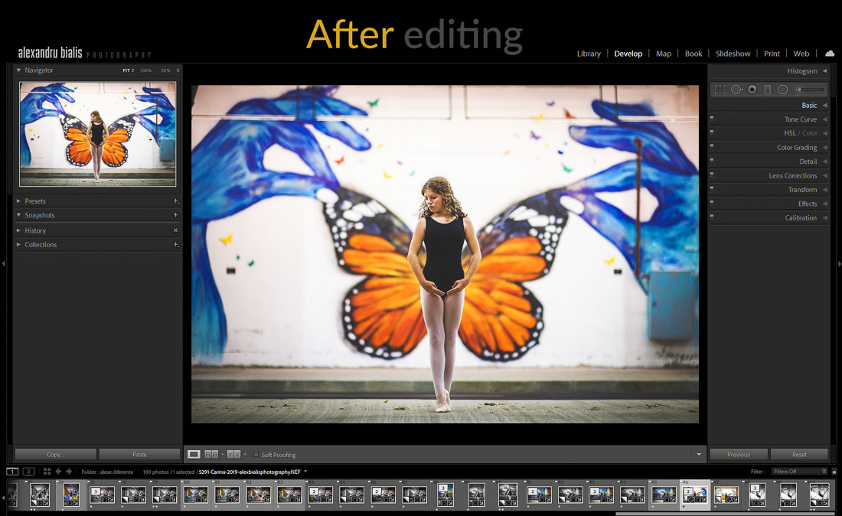Set Navigator zoom to FIT

[128, 70]
